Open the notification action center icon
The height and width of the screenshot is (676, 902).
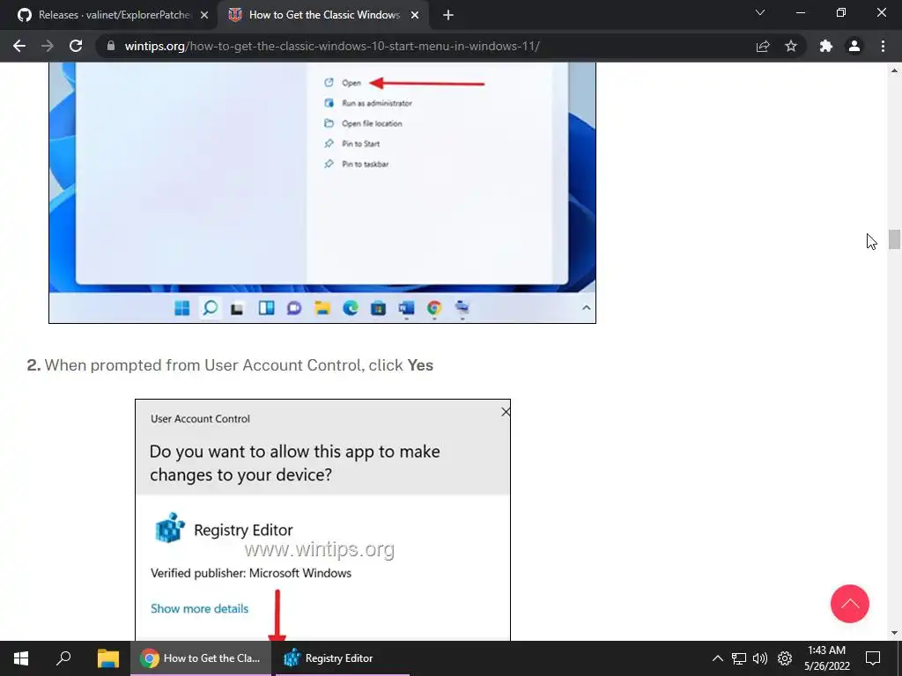(x=873, y=658)
